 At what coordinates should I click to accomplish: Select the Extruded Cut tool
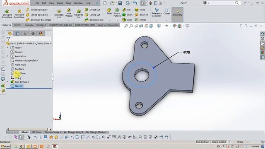(x=59, y=14)
